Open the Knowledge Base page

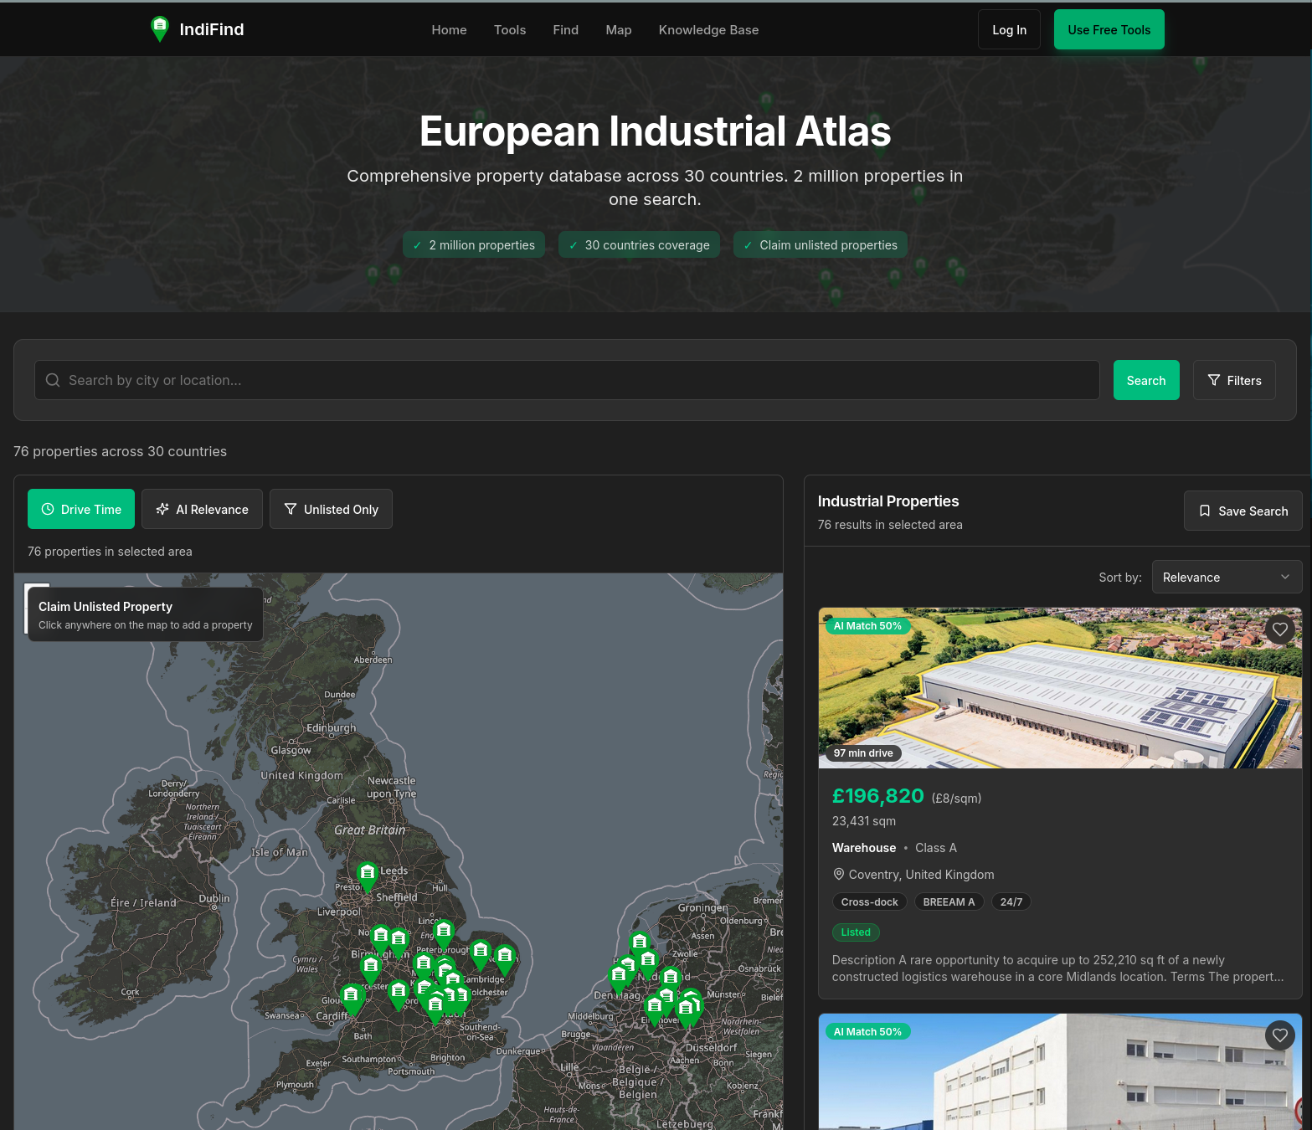pyautogui.click(x=708, y=29)
